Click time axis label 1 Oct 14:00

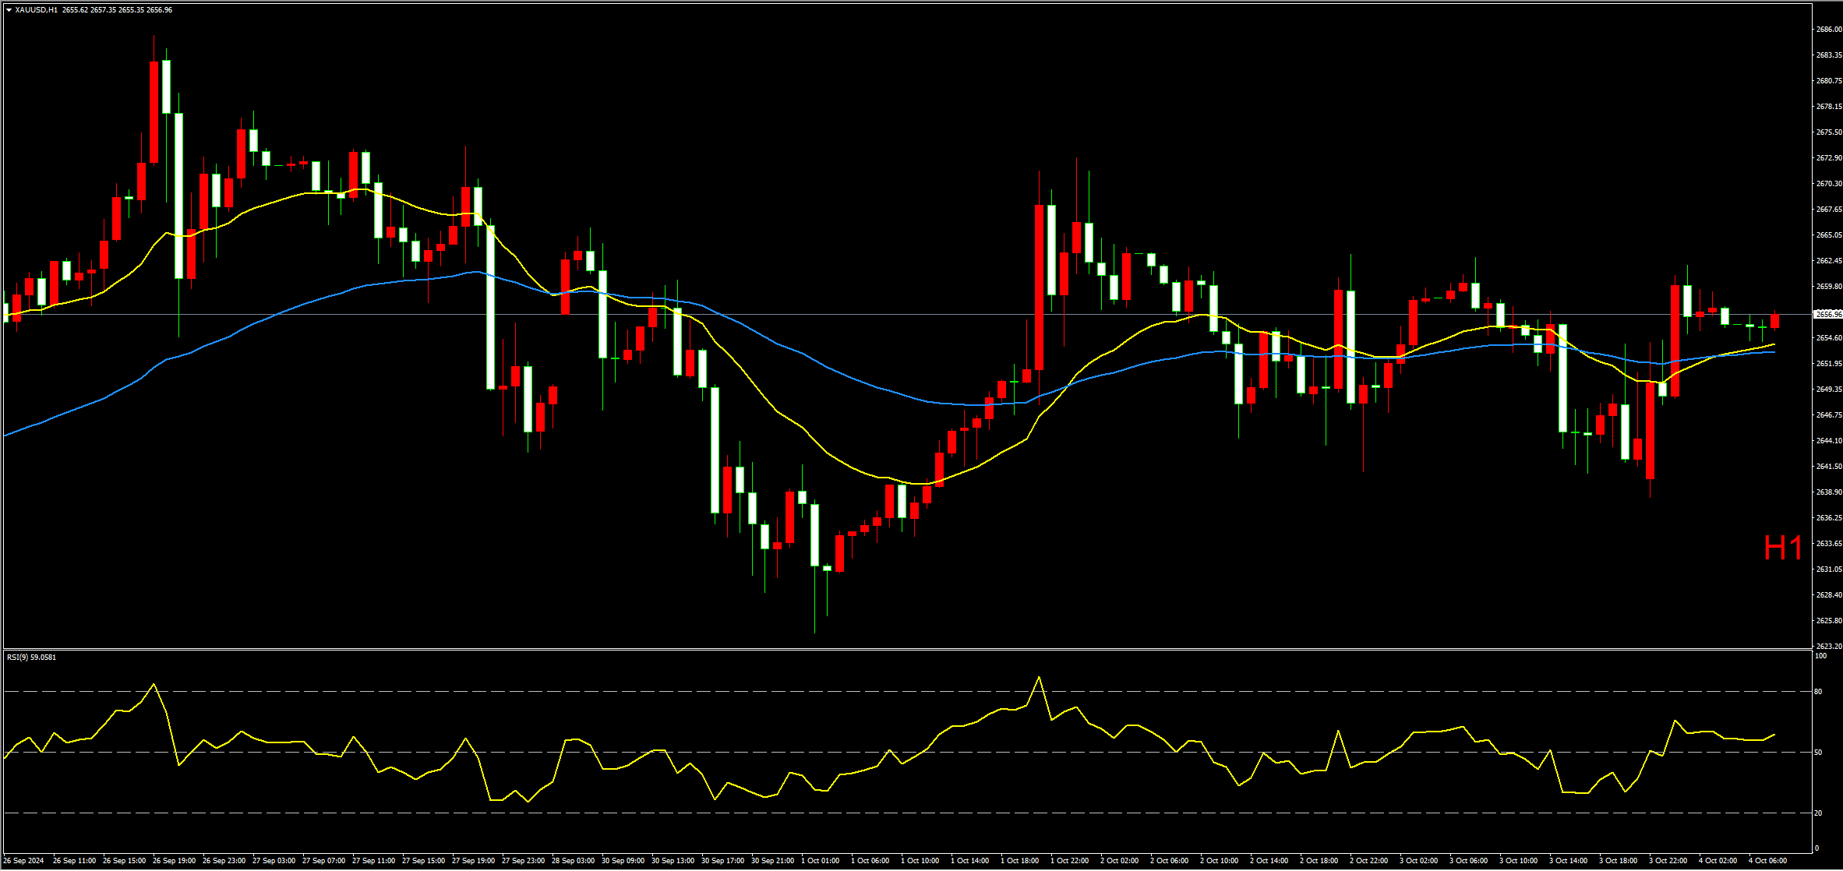(970, 861)
